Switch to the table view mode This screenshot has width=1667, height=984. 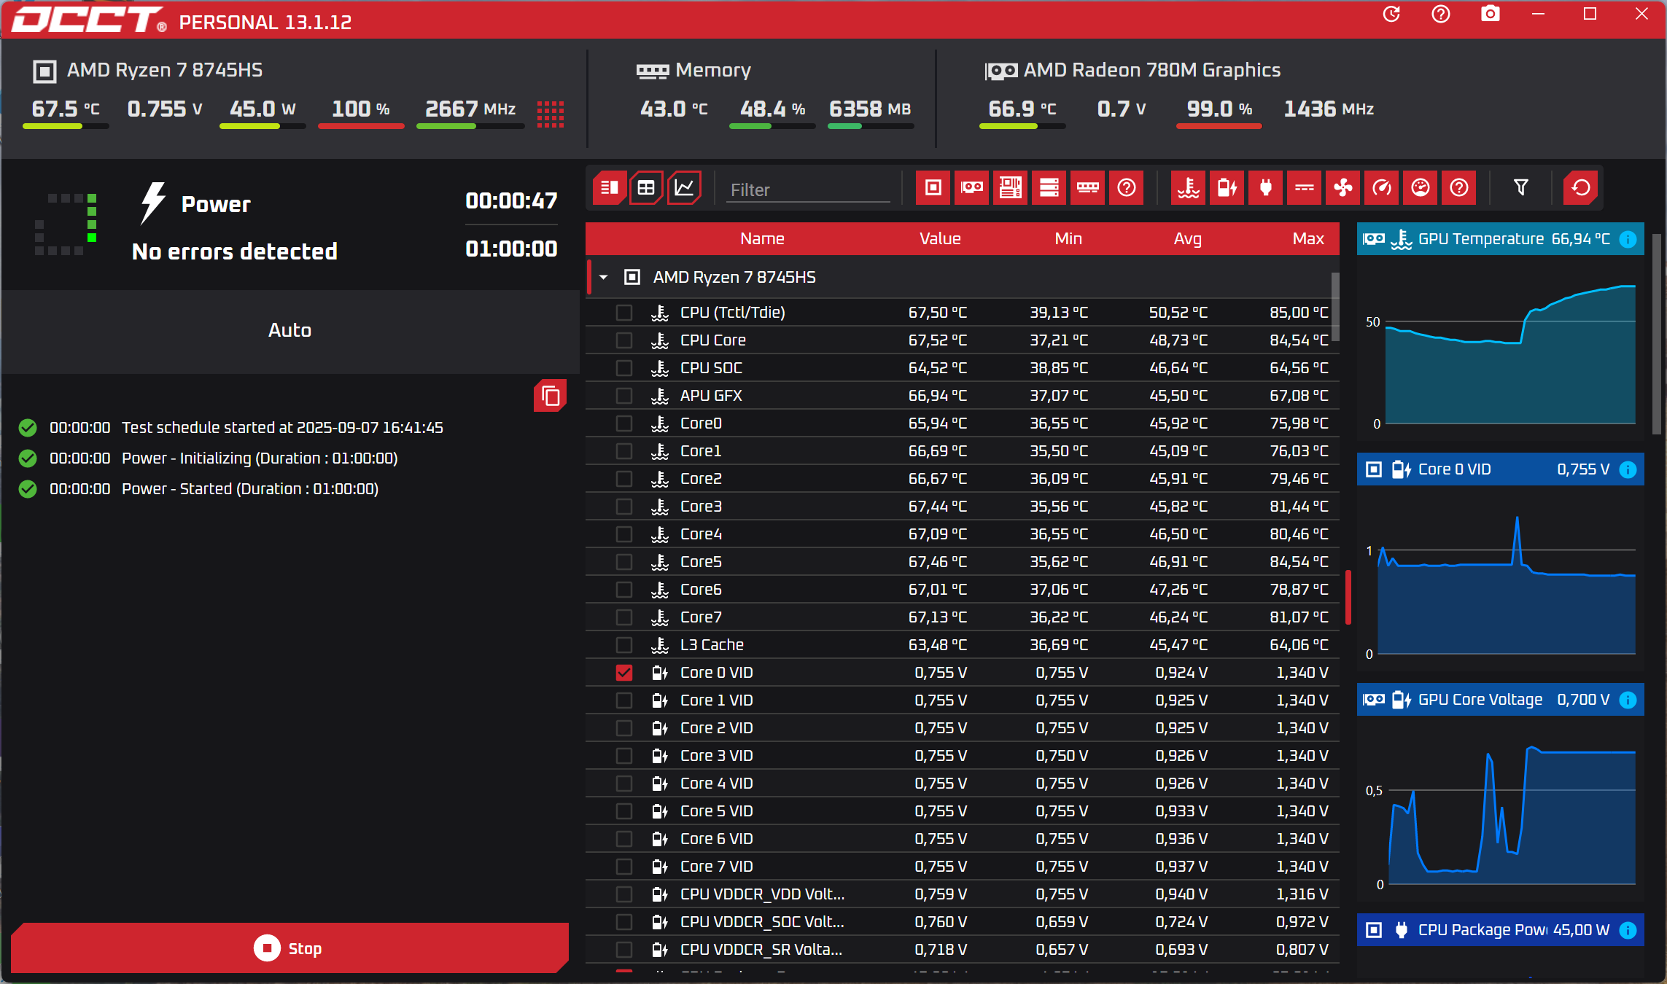[645, 188]
